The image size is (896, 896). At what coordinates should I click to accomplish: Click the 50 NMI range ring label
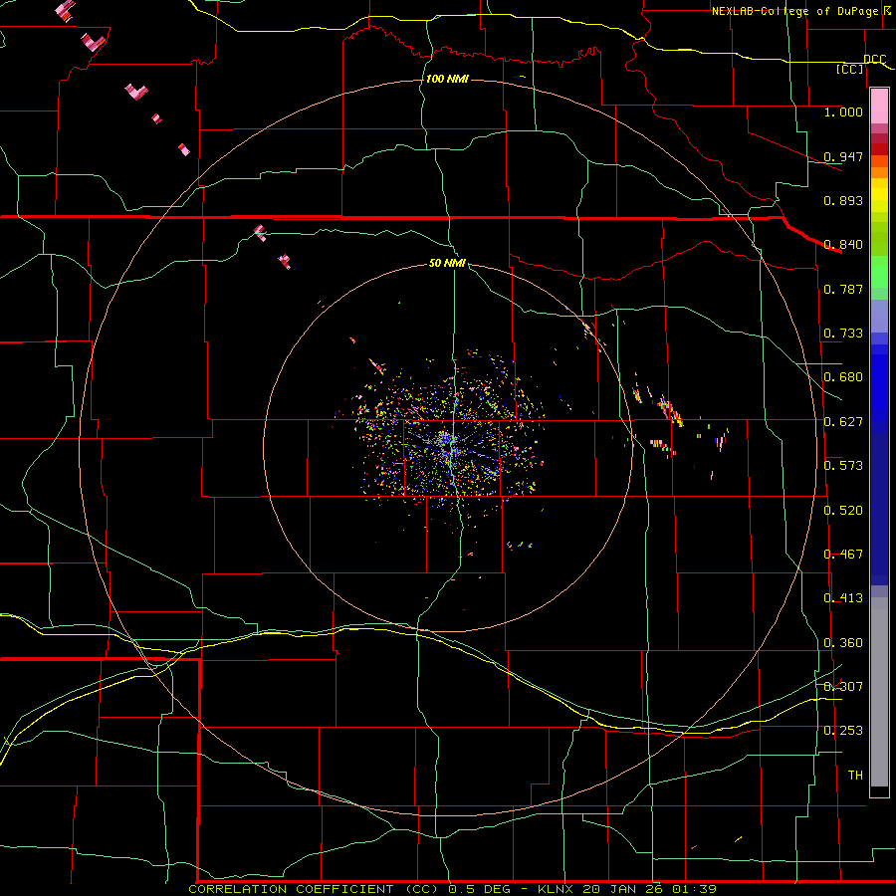click(x=447, y=264)
